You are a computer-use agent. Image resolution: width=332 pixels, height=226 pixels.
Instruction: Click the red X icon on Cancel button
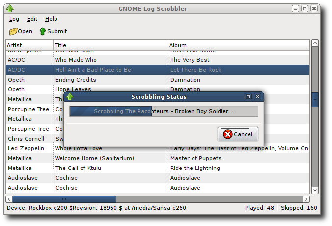(x=228, y=134)
